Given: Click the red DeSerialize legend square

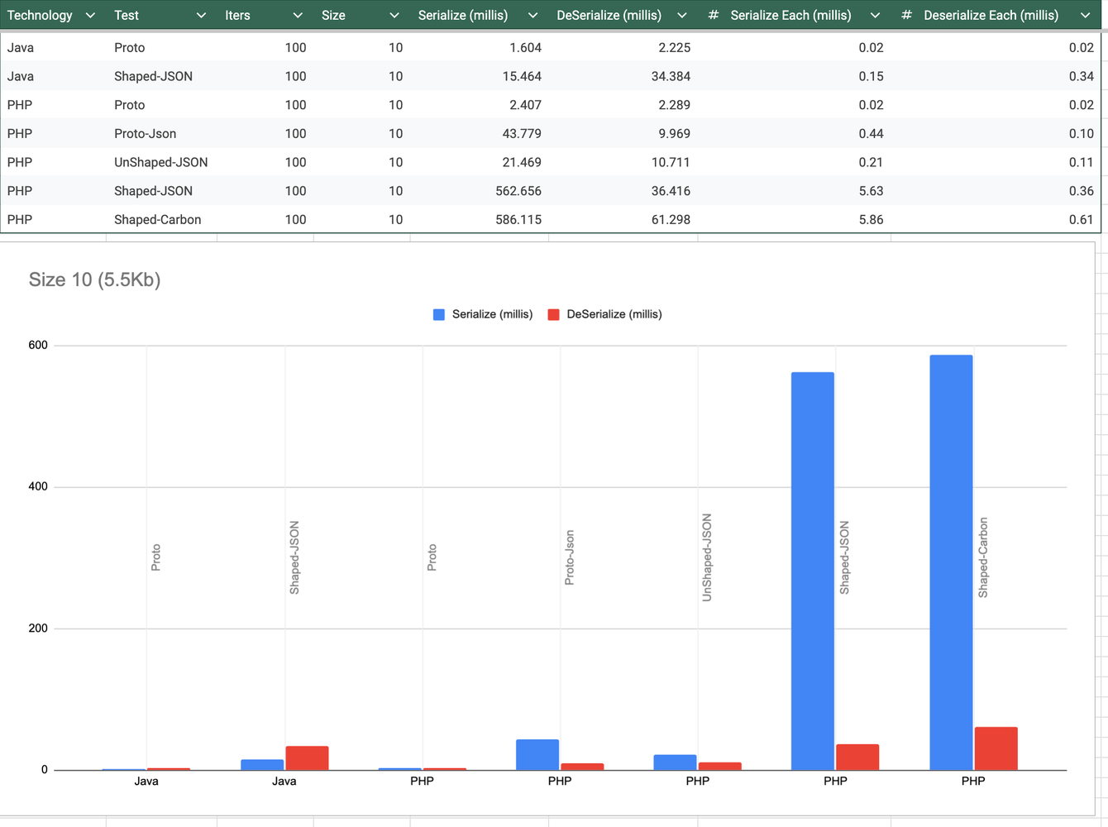Looking at the screenshot, I should click(553, 314).
